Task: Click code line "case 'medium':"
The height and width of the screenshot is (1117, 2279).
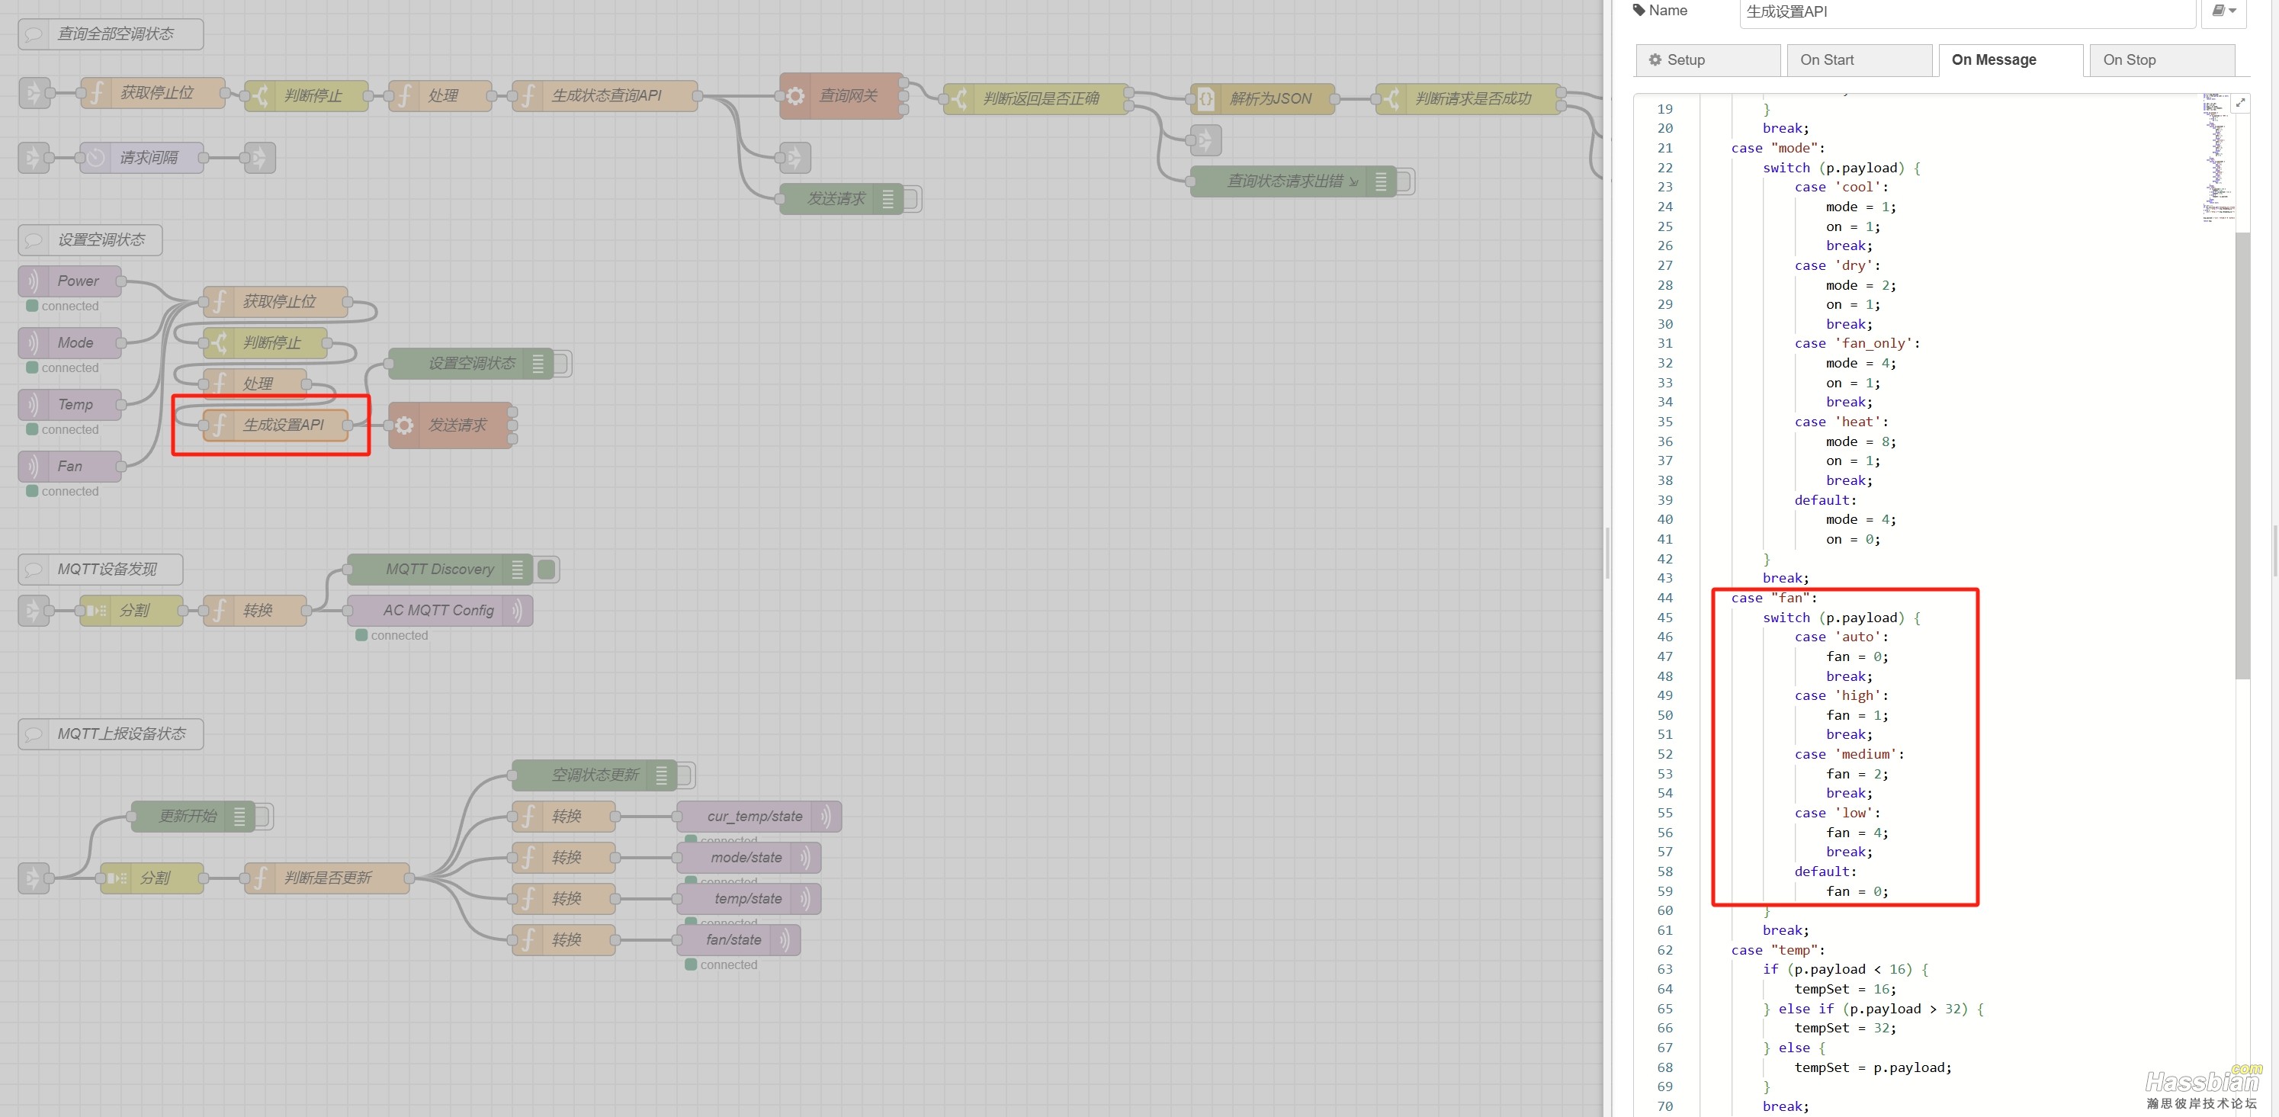Action: pos(1849,754)
